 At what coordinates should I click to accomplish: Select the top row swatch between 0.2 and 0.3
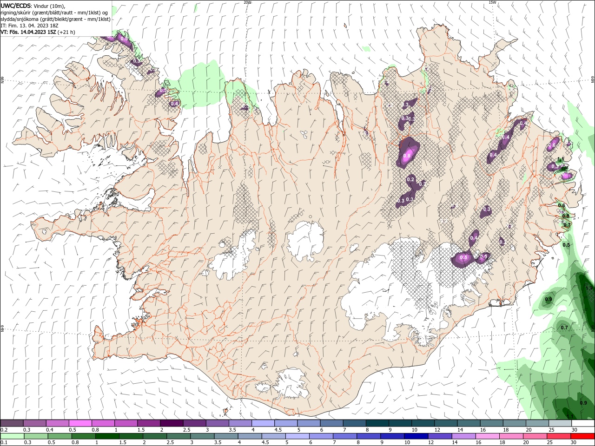12,423
